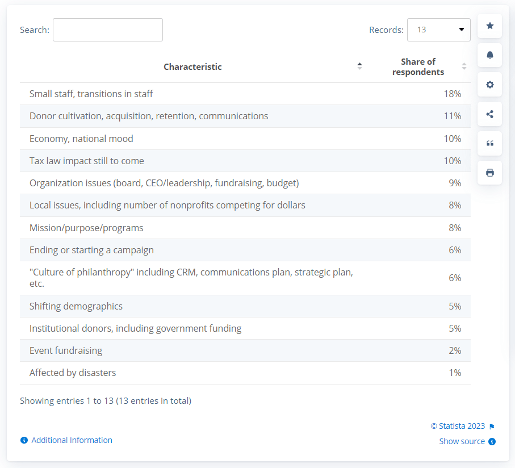Click the Show source link
Image resolution: width=515 pixels, height=468 pixels.
point(462,441)
